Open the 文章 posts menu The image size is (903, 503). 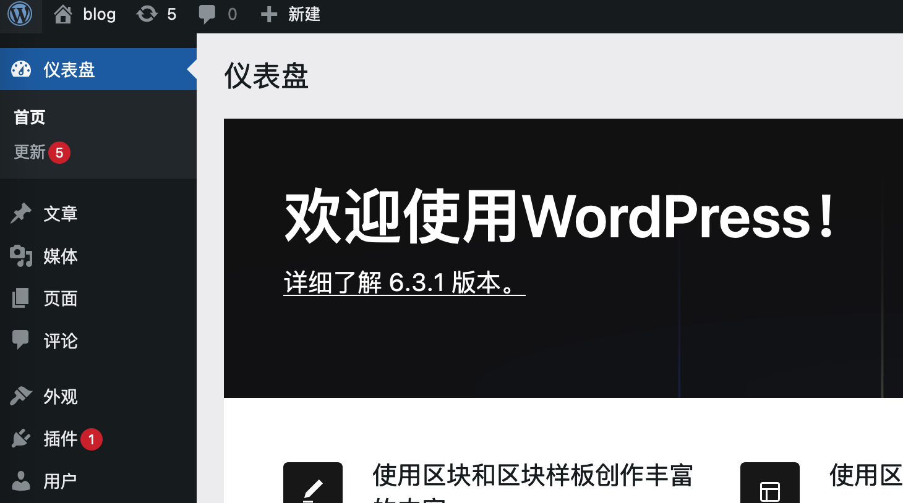click(x=61, y=214)
